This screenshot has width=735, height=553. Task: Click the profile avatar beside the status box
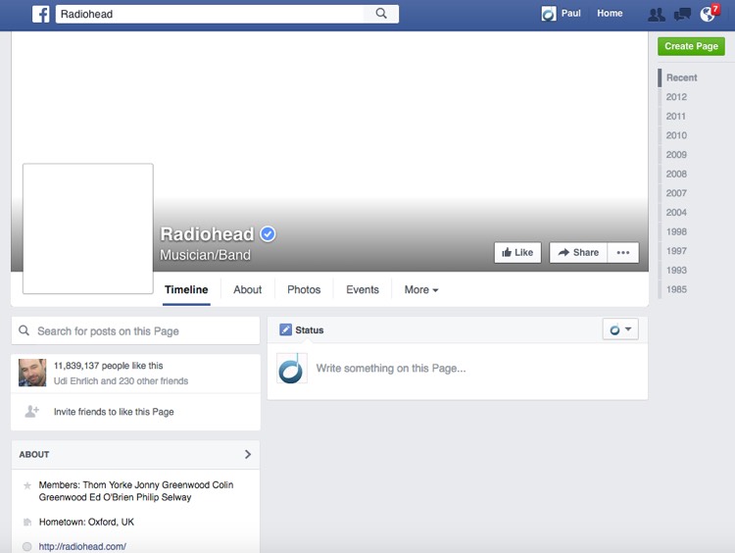pos(292,369)
